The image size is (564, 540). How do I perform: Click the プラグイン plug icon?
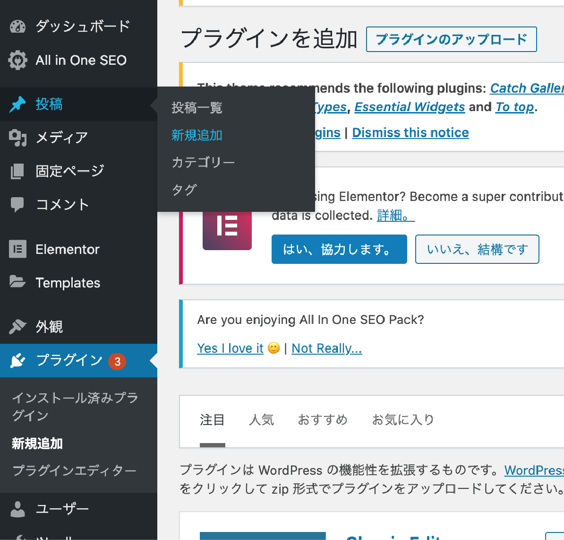[x=17, y=360]
